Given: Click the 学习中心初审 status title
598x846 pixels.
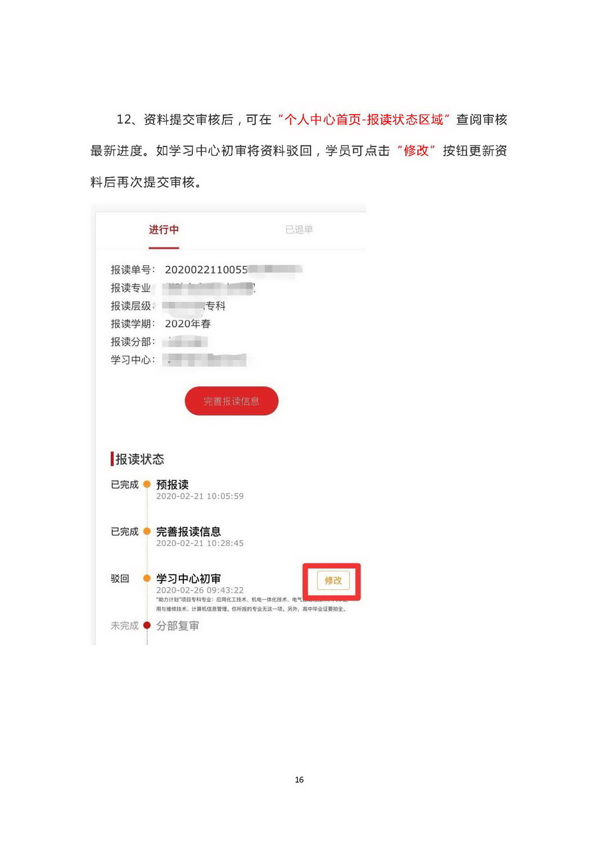Looking at the screenshot, I should (189, 579).
